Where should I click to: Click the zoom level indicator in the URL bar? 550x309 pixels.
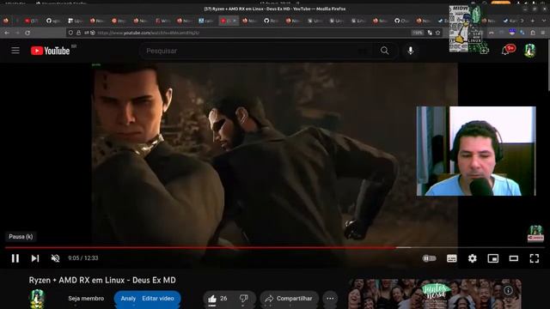coord(418,33)
